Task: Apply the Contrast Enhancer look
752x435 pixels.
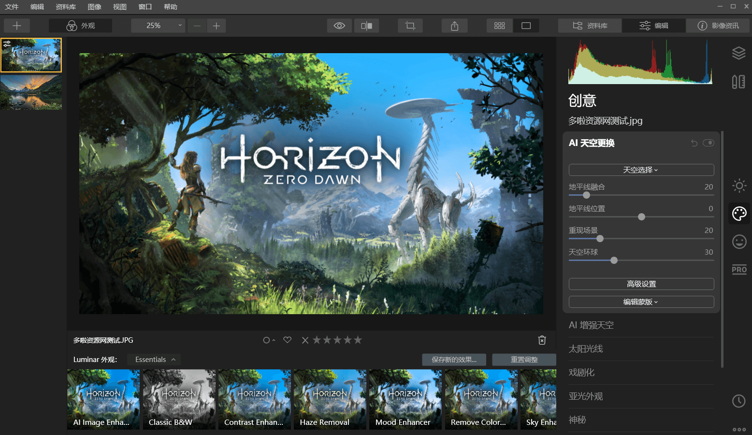Action: click(255, 400)
